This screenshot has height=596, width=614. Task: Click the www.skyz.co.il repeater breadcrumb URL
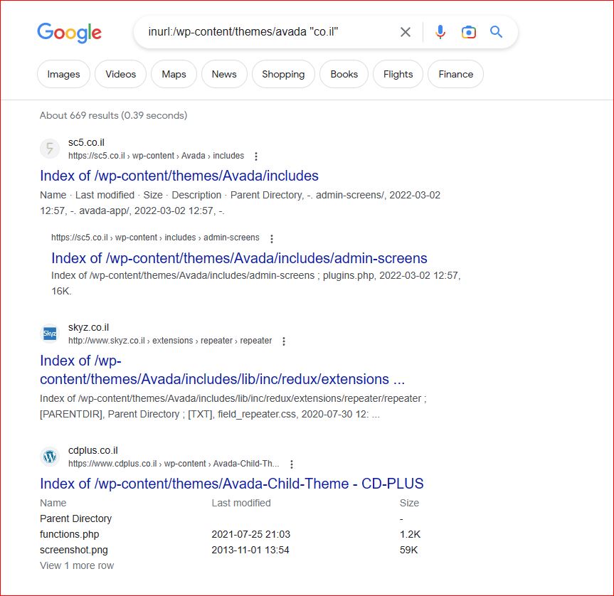click(170, 341)
